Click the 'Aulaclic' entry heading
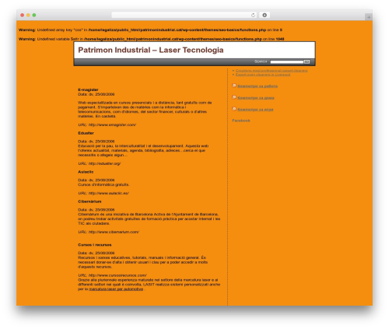389x329 pixels. [x=86, y=172]
